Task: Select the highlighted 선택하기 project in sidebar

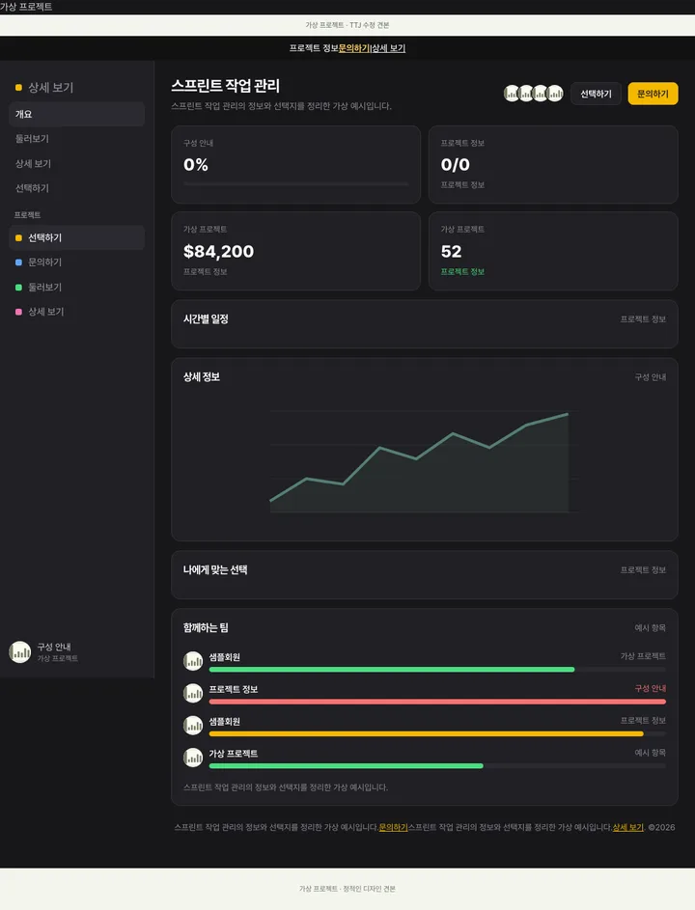Action: pos(76,238)
